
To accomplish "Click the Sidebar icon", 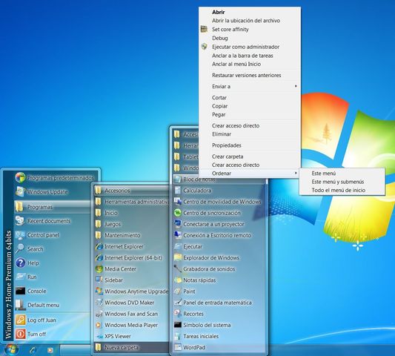I will (99, 280).
